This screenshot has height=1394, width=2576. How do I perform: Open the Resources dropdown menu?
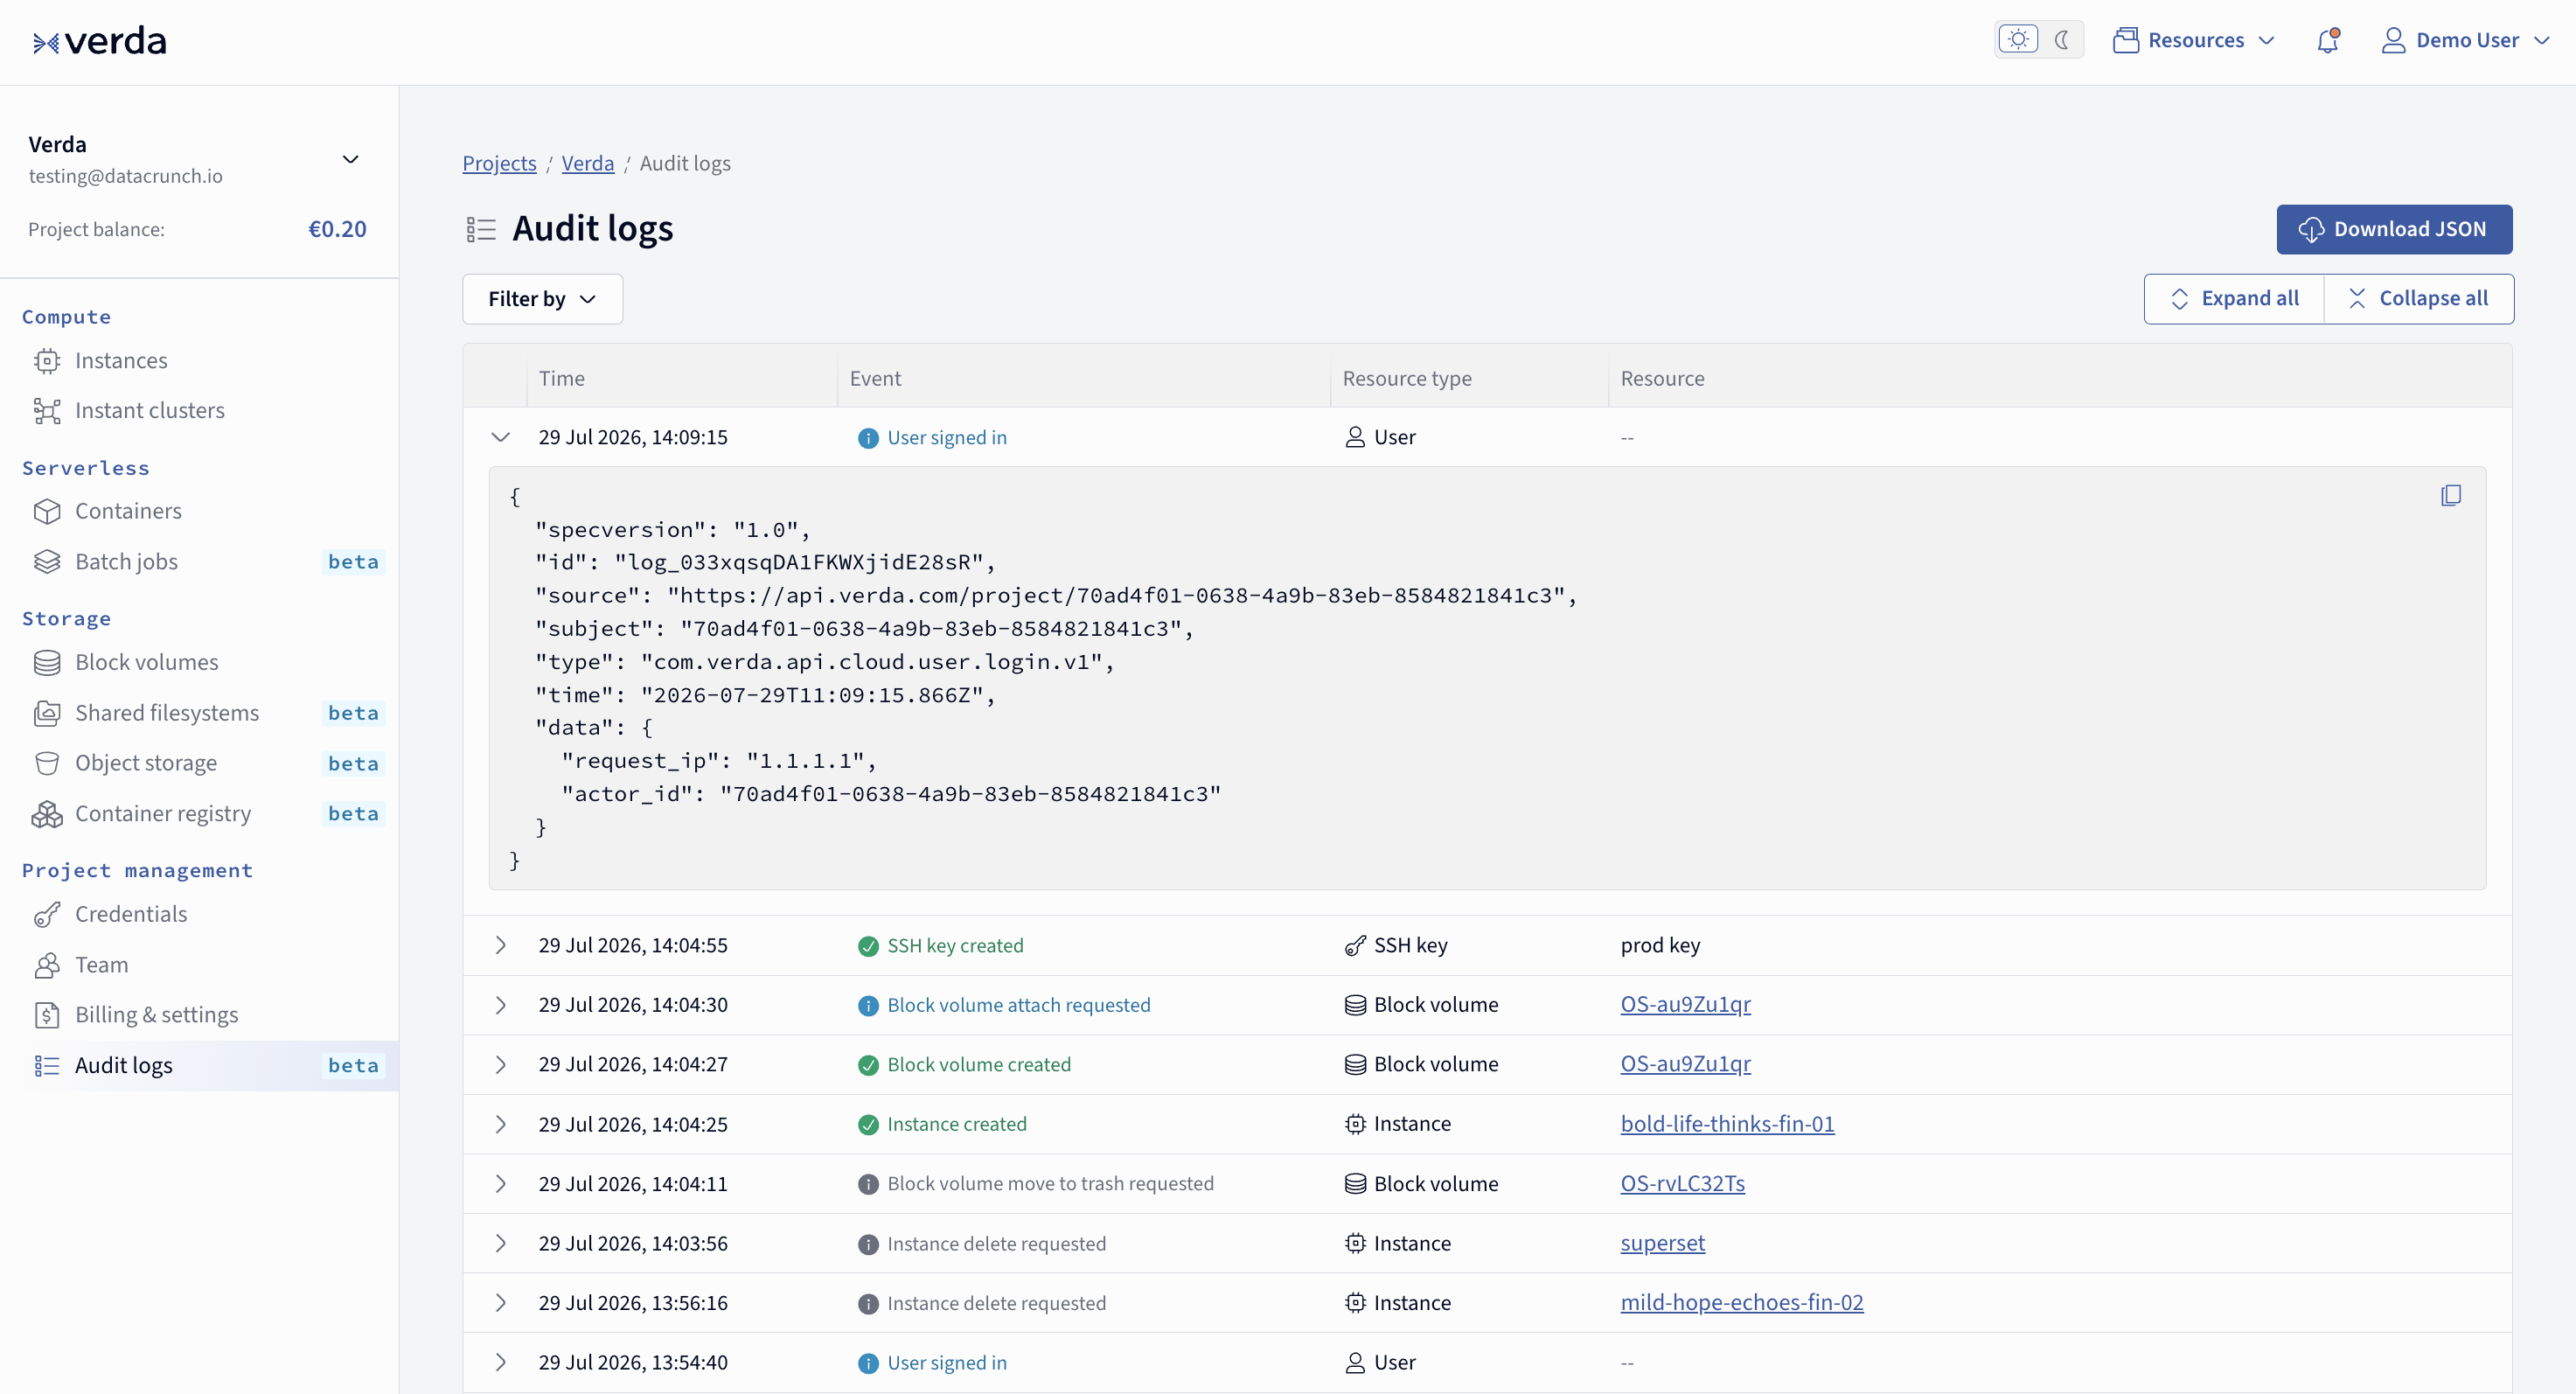tap(2194, 40)
